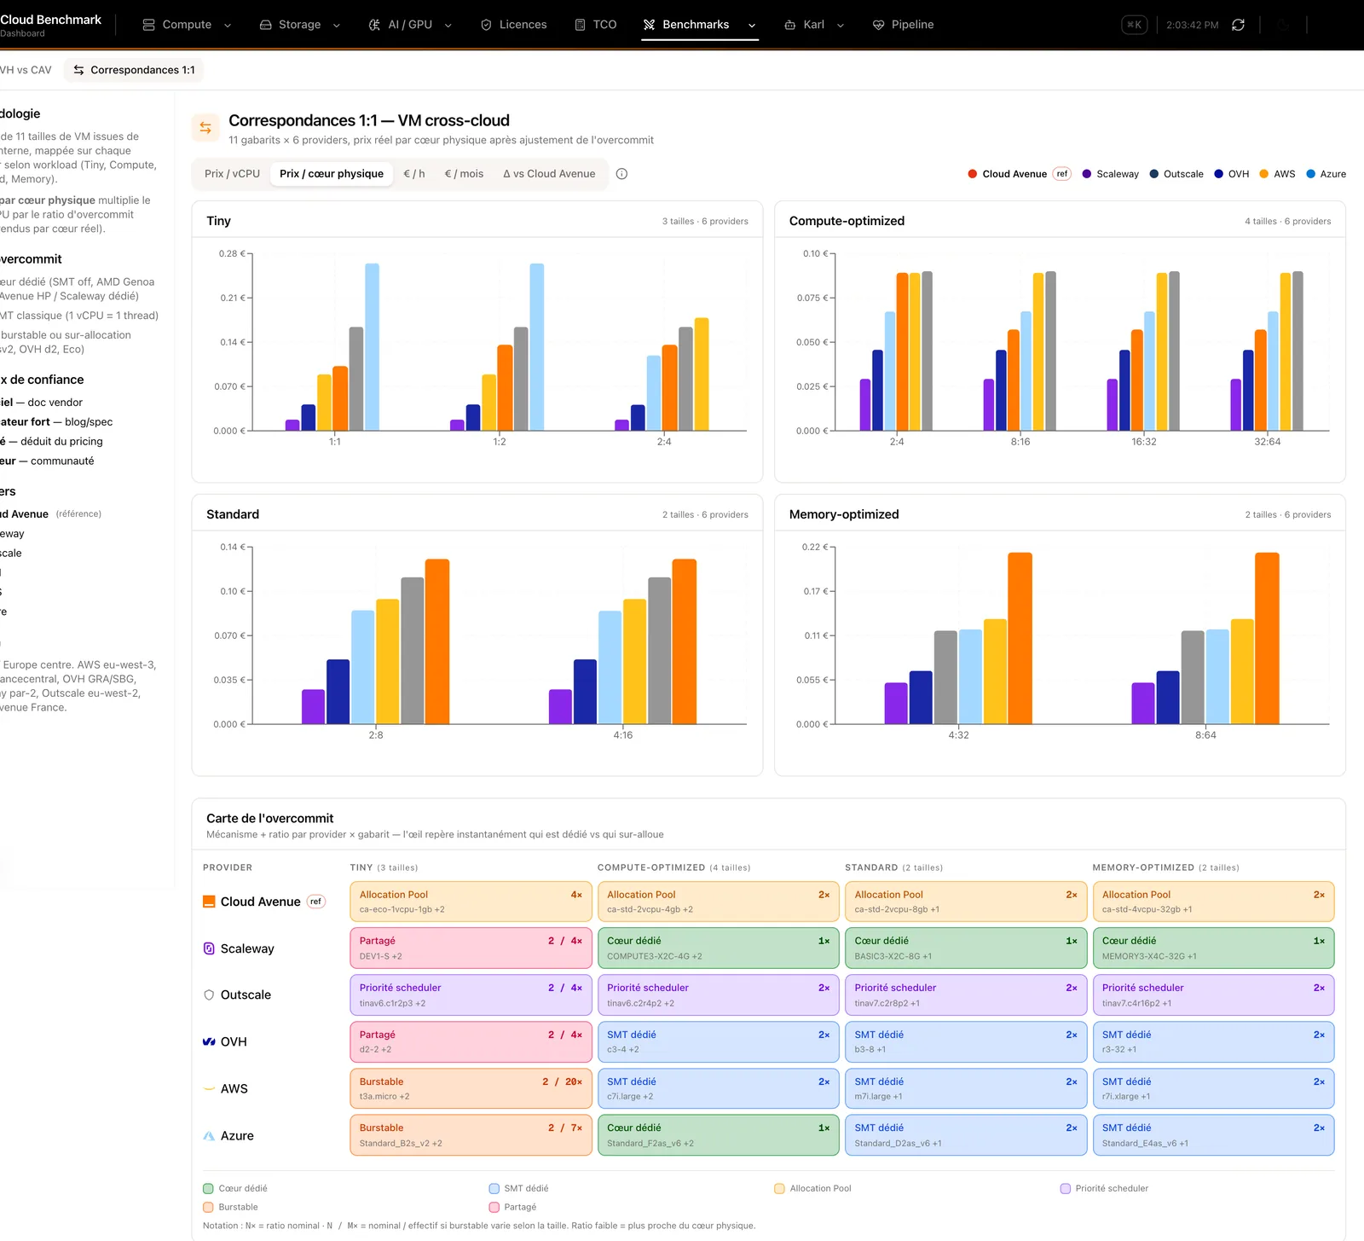
Task: Open AWS Burstable t3a.micro card
Action: pyautogui.click(x=471, y=1088)
